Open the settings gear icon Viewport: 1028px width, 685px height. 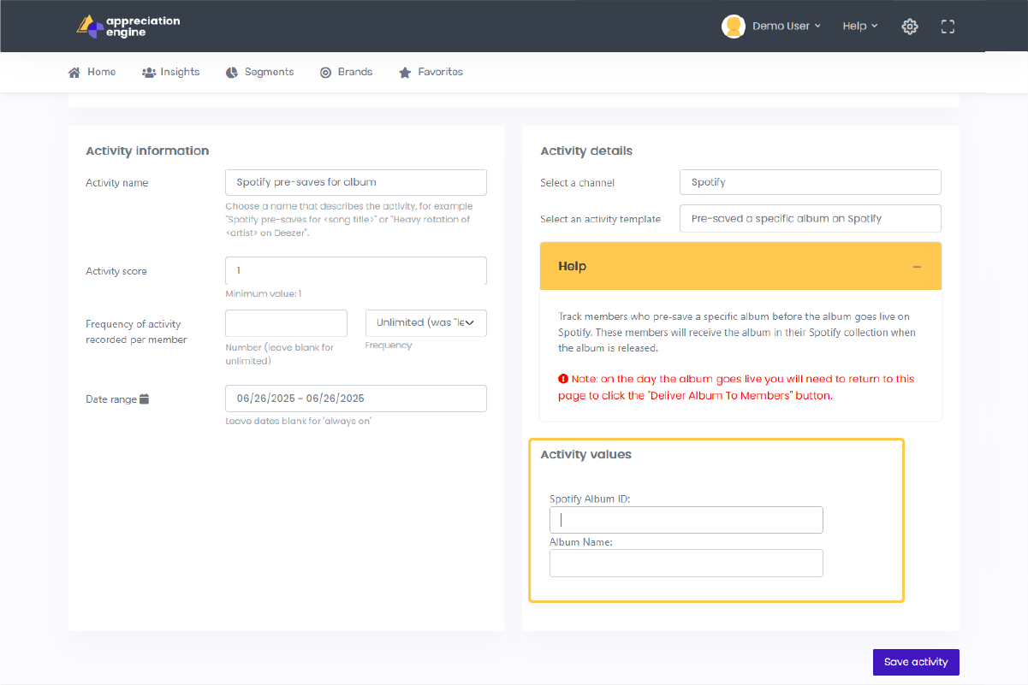pos(910,27)
